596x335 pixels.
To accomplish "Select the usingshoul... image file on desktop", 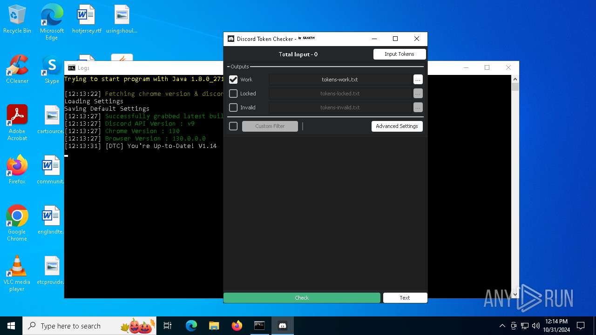I will pyautogui.click(x=122, y=20).
